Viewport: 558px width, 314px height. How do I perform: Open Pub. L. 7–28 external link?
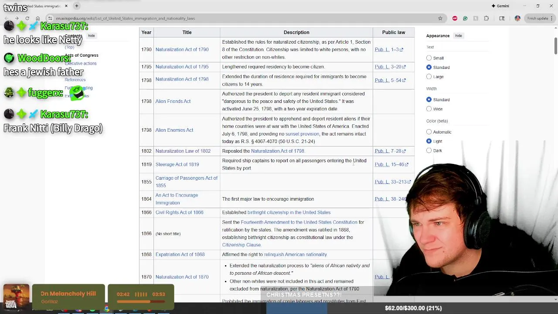coord(390,151)
